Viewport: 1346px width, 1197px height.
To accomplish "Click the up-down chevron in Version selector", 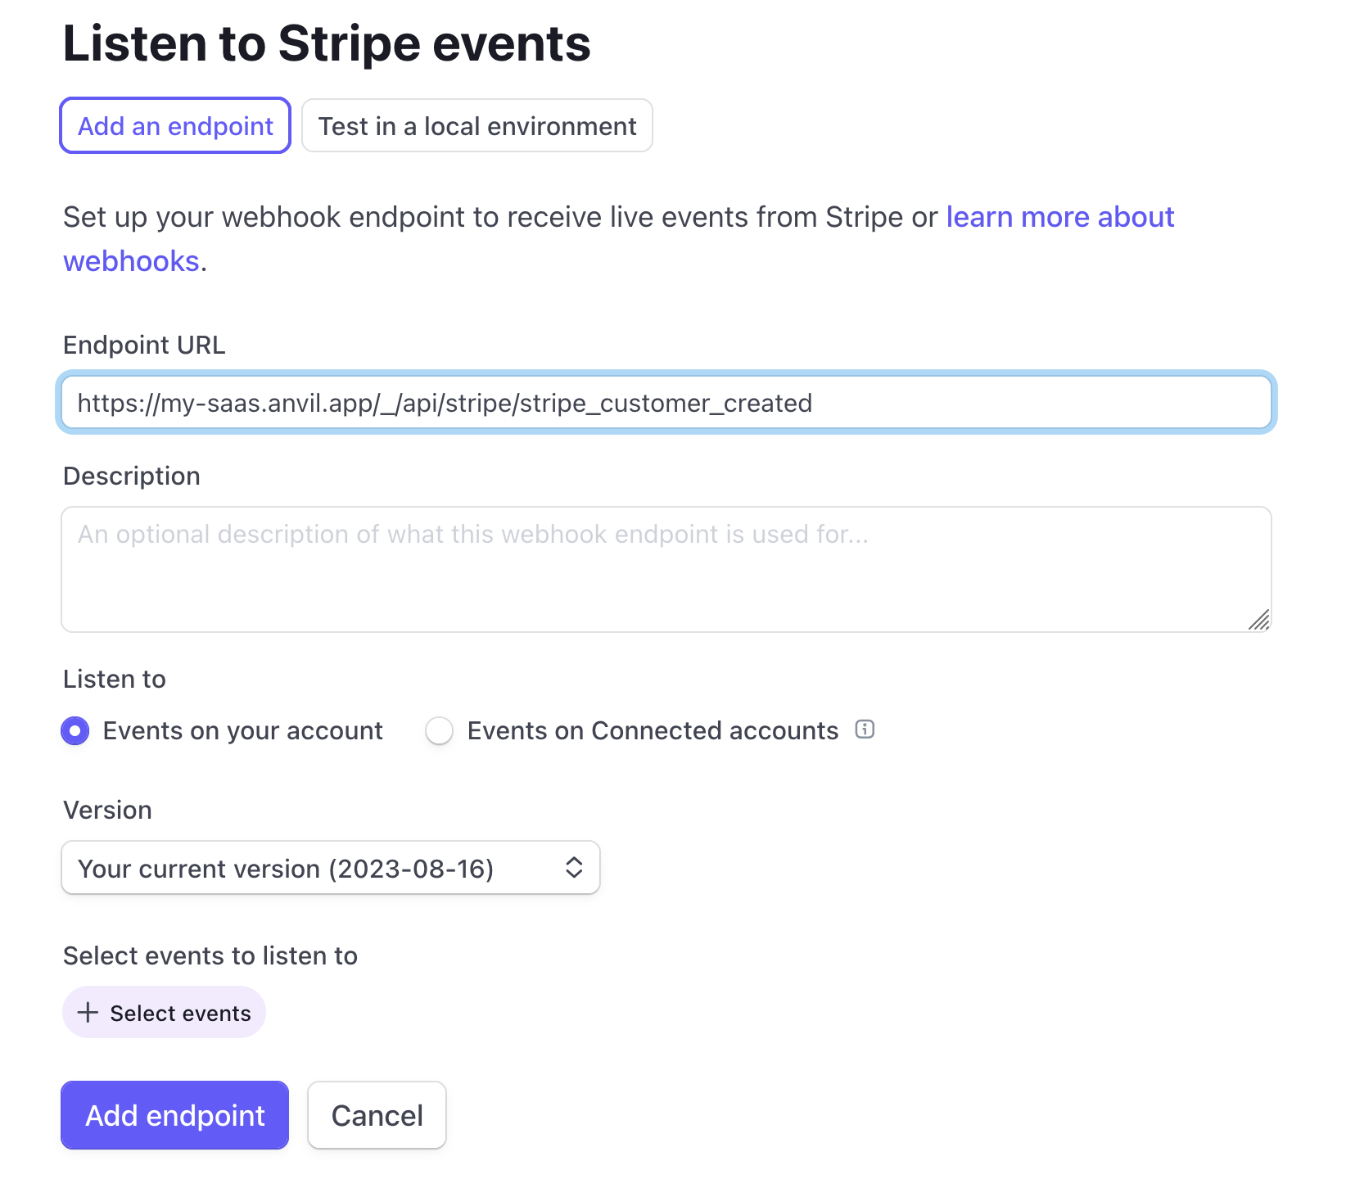I will 574,868.
